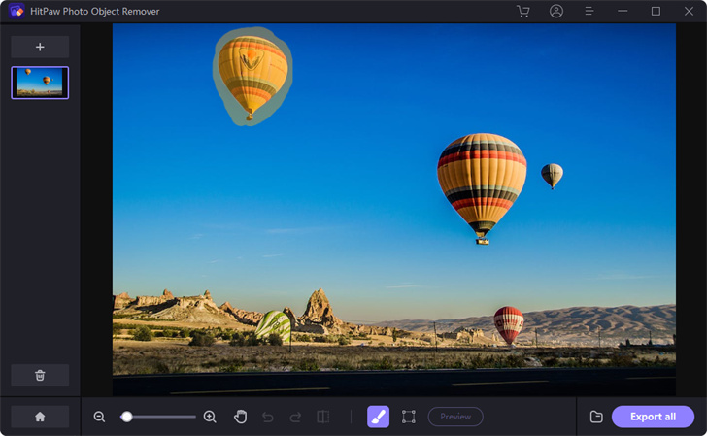Click the Preview button
Screen dimensions: 707x436
(x=455, y=417)
